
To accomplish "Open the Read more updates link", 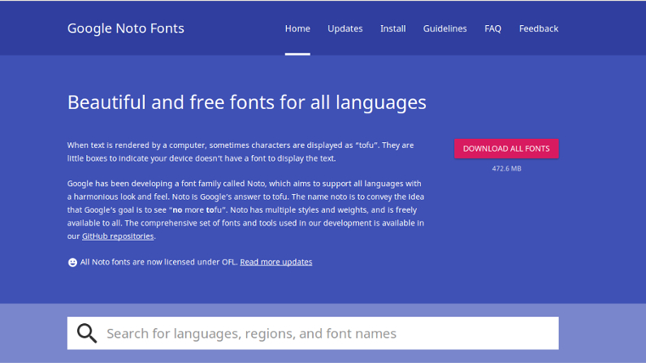I will pyautogui.click(x=276, y=261).
